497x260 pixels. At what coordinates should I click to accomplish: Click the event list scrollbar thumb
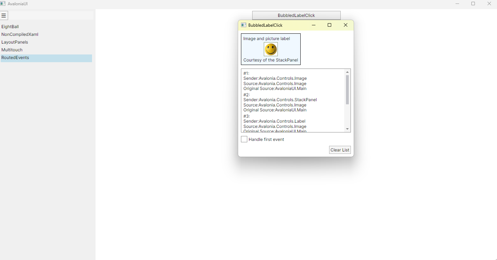pos(347,90)
